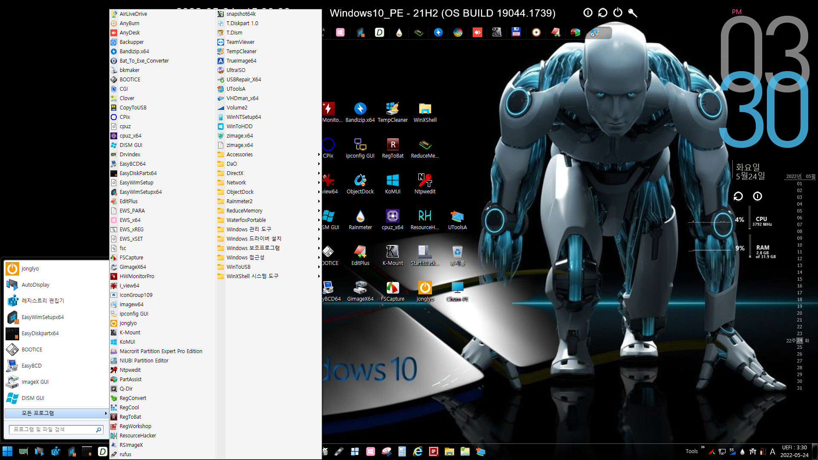Screen dimensions: 818x460
Task: Click the Windows Start button
Action: click(x=7, y=451)
